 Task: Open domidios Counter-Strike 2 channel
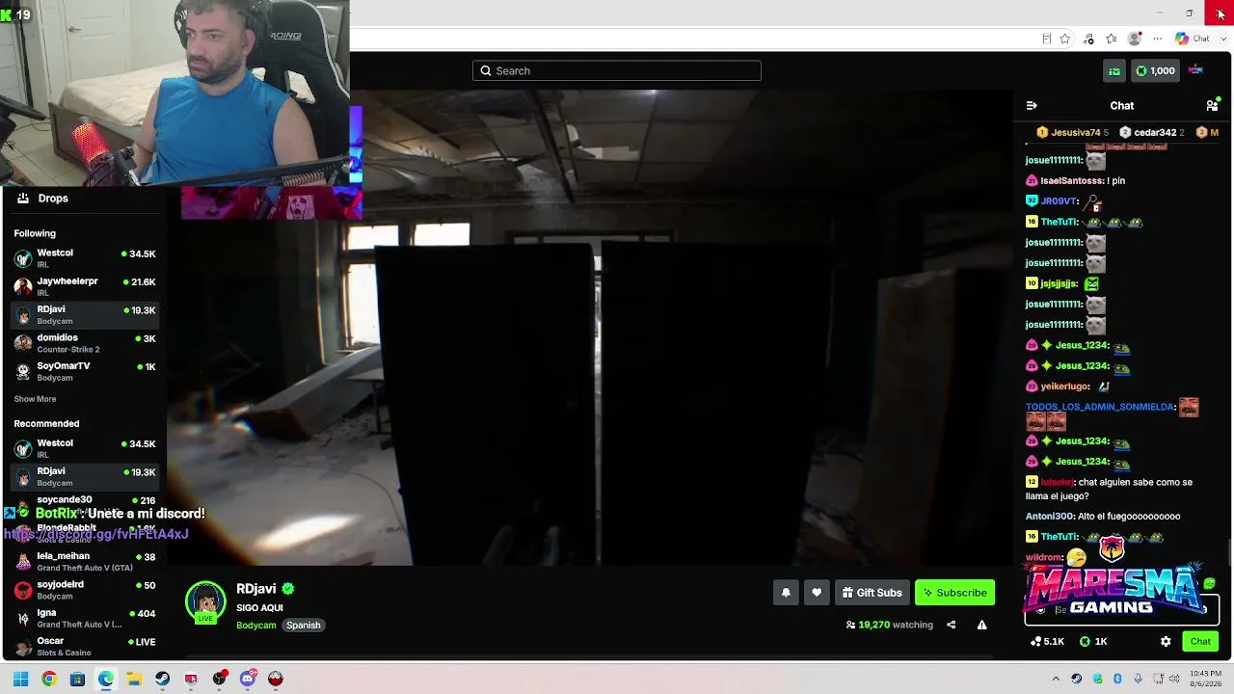coord(84,343)
